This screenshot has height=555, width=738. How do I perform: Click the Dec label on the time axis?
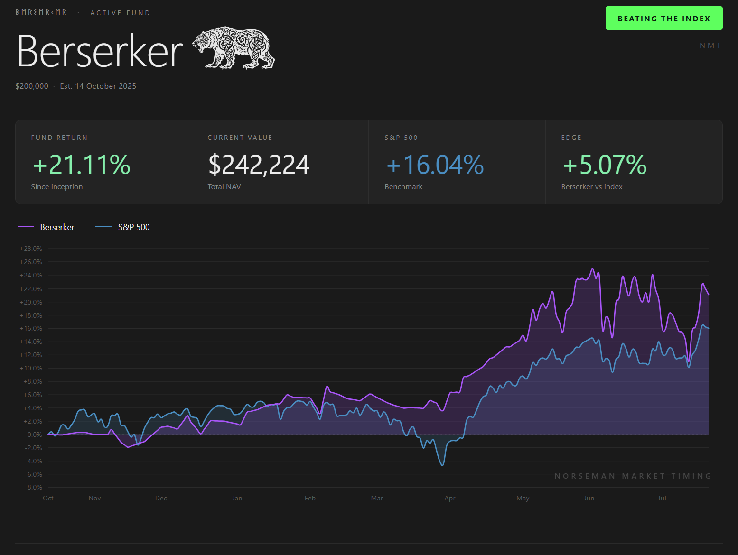[x=161, y=498]
